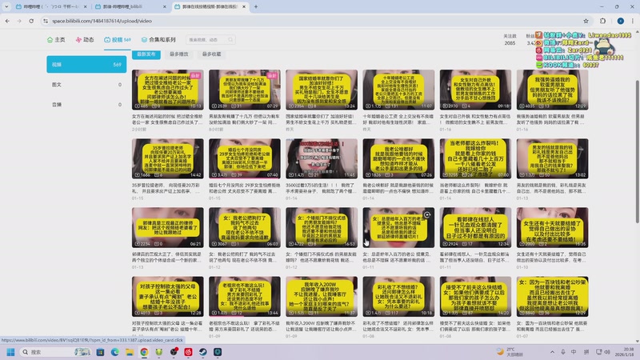
Task: Open File Explorer from taskbar
Action: click(130, 352)
